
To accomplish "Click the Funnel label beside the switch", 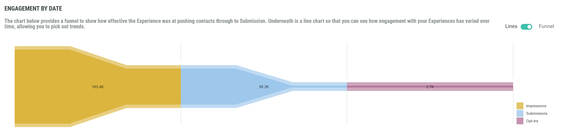I will [546, 26].
